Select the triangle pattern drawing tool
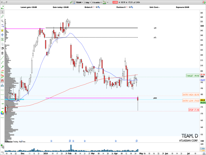The height and width of the screenshot is (155, 206). point(2,76)
